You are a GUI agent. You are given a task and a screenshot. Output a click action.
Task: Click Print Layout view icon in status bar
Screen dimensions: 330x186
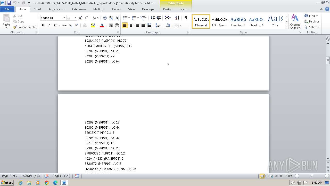click(262, 176)
